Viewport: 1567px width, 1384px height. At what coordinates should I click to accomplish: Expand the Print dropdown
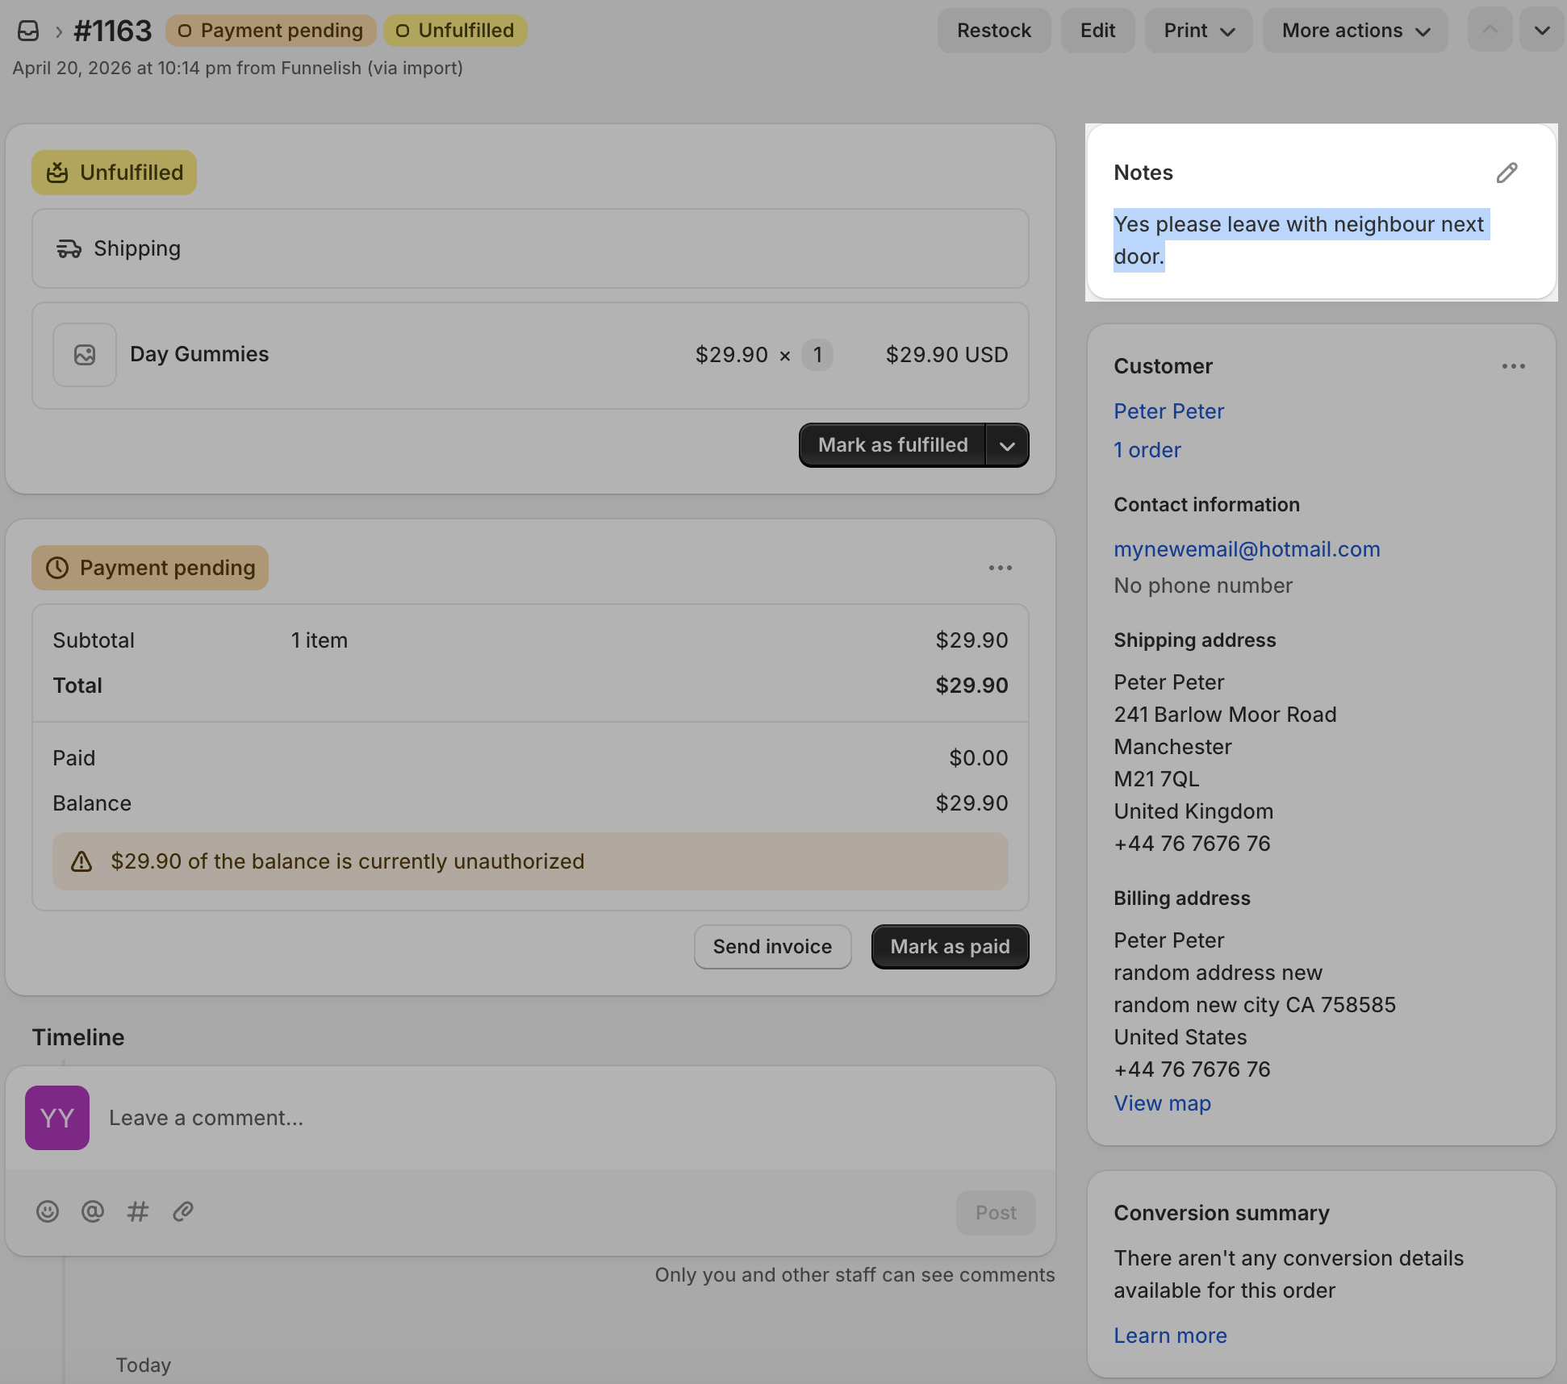click(x=1198, y=31)
